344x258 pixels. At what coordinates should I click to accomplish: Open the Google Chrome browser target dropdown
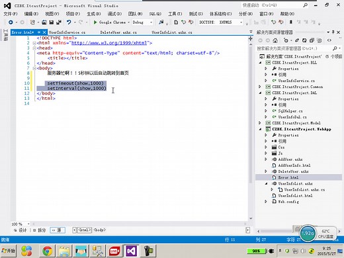coord(128,22)
